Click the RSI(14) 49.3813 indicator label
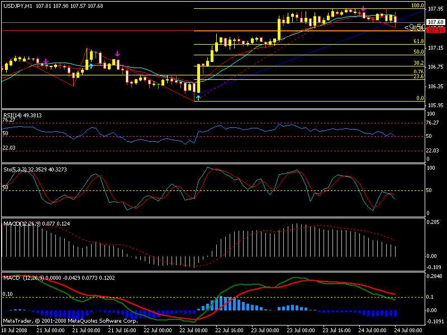This screenshot has height=335, width=447. click(x=22, y=116)
